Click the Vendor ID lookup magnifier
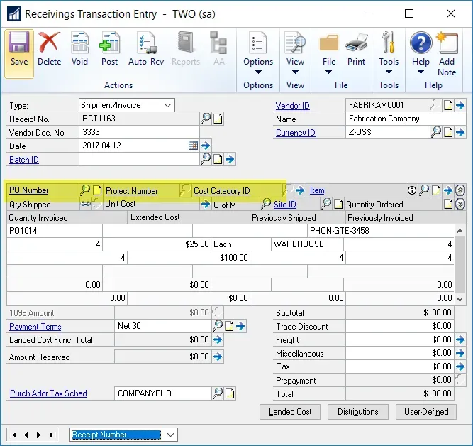Viewport: 473px width, 446px height. [x=436, y=105]
